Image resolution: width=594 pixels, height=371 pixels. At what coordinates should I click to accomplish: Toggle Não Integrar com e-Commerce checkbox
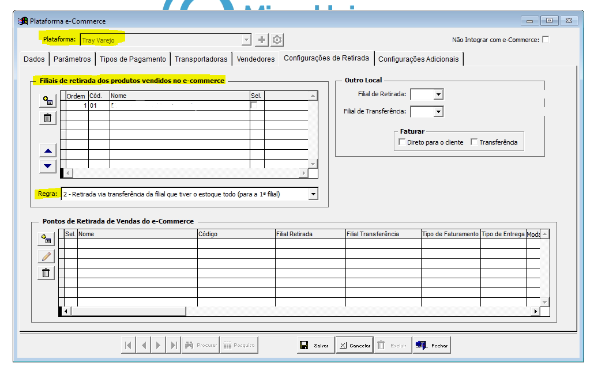tap(546, 39)
